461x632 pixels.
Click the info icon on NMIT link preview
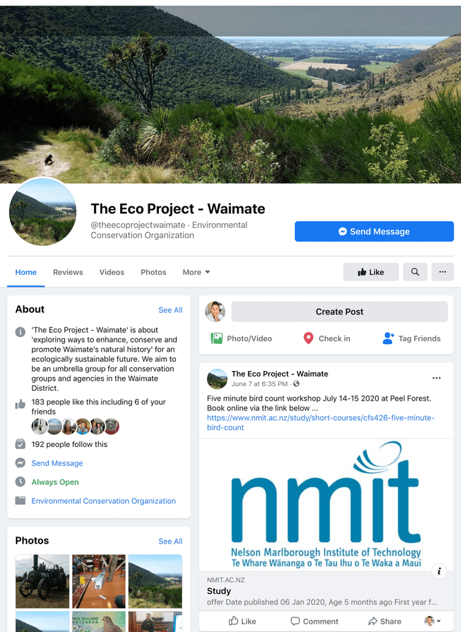(439, 571)
